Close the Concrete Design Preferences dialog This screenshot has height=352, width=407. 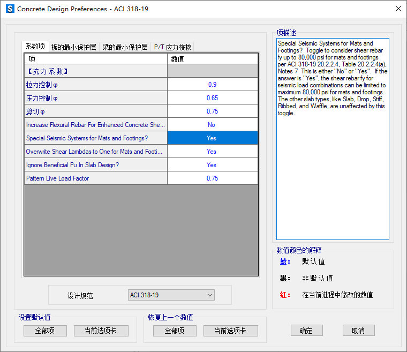click(x=397, y=9)
